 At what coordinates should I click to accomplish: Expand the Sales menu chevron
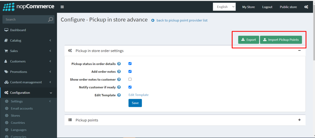pyautogui.click(x=50, y=51)
